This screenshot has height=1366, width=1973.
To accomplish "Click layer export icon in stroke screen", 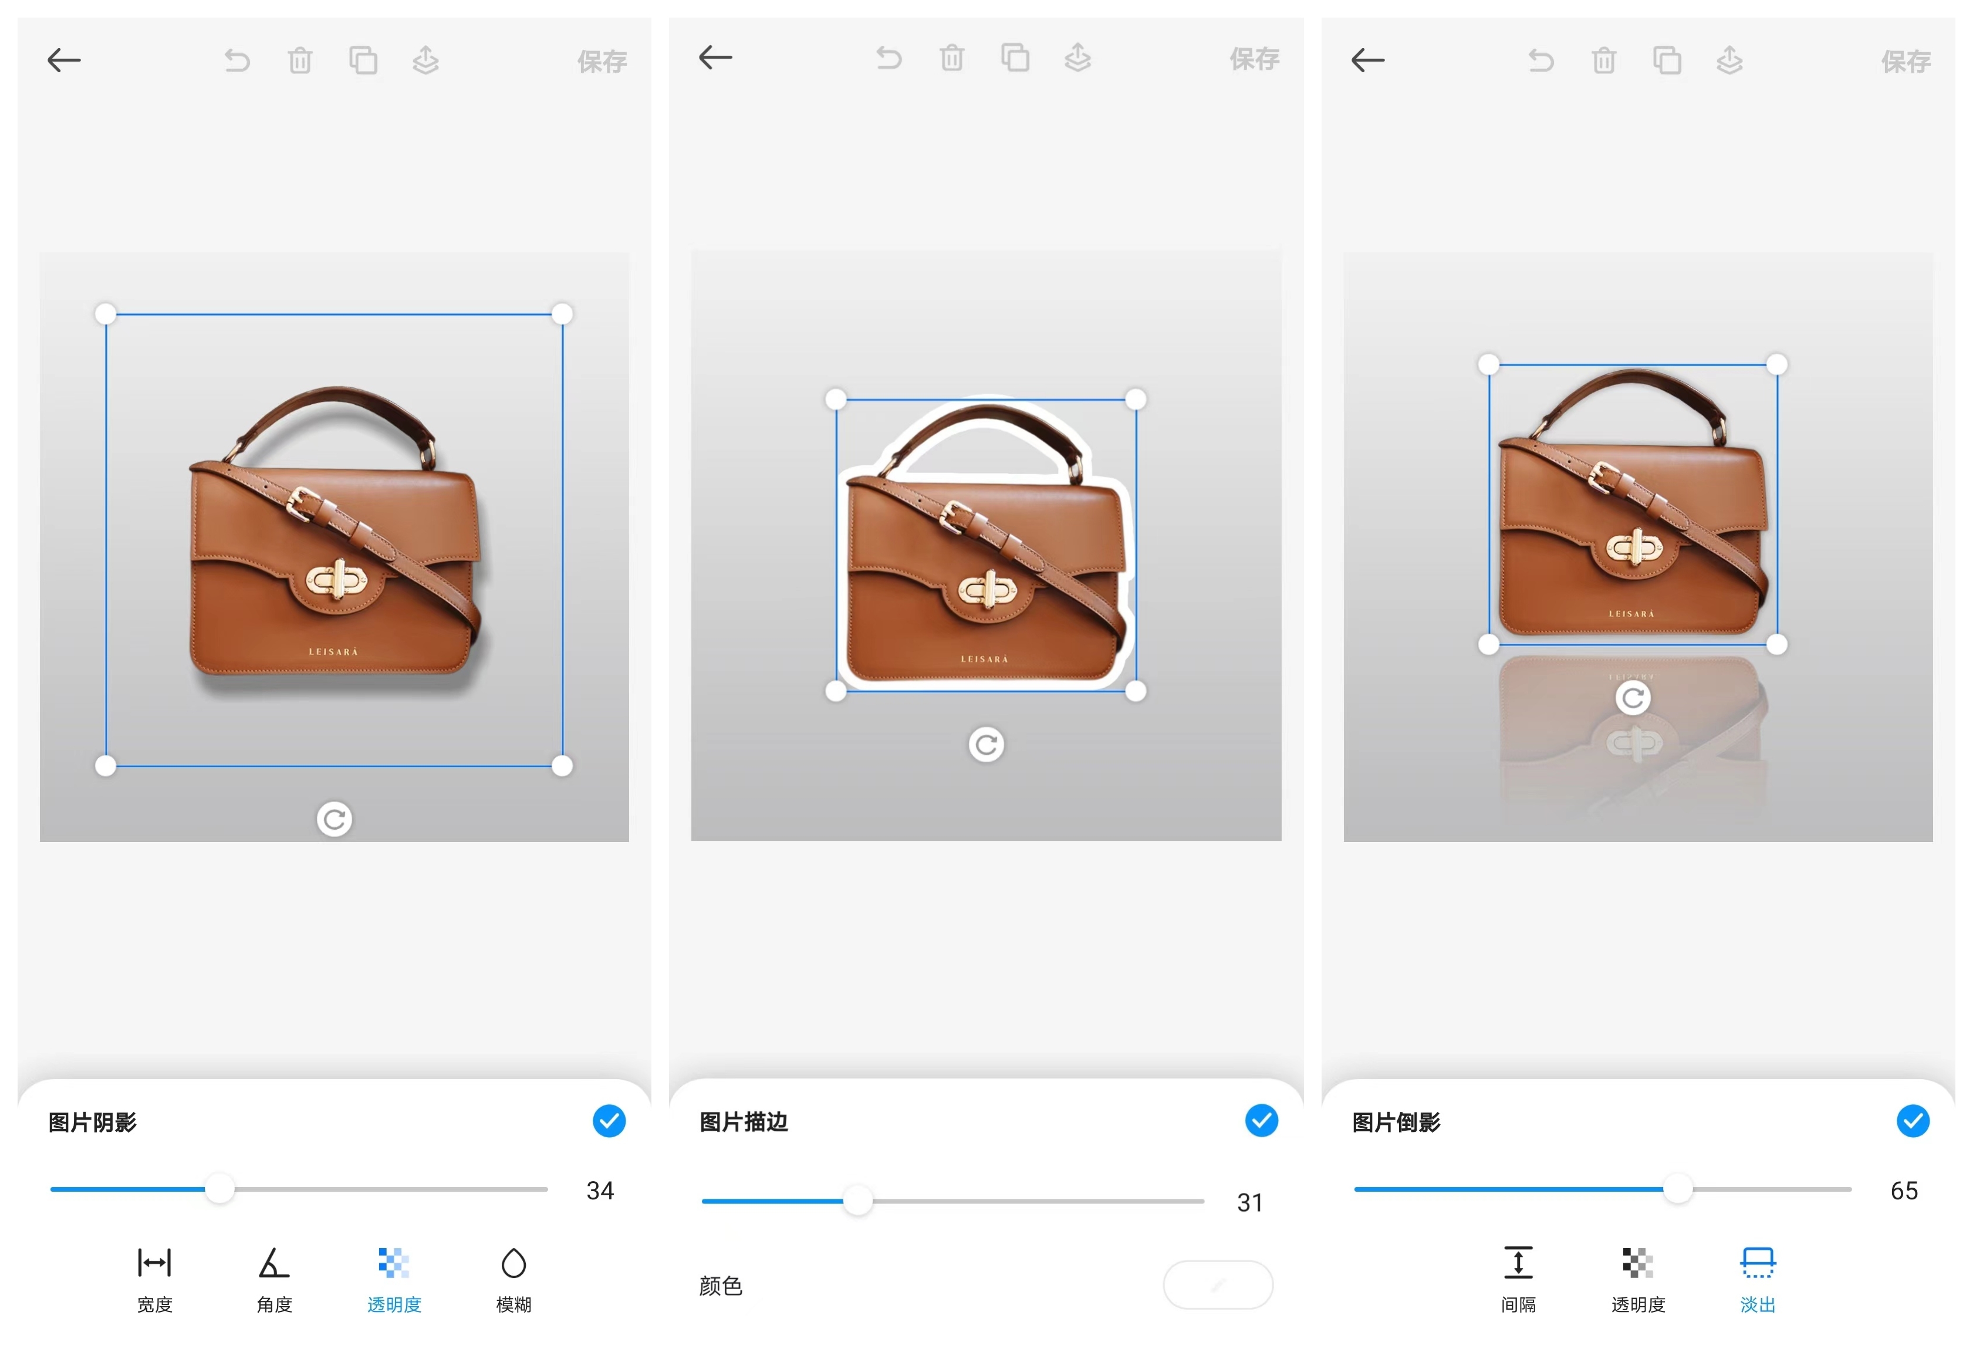I will (1077, 58).
